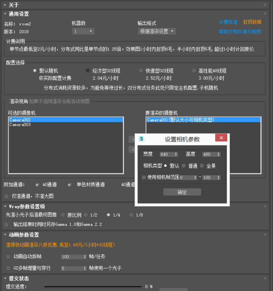Click the 确定 button
The image size is (273, 291).
(182, 192)
